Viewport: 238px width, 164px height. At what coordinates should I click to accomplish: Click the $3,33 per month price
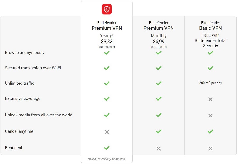(x=107, y=44)
